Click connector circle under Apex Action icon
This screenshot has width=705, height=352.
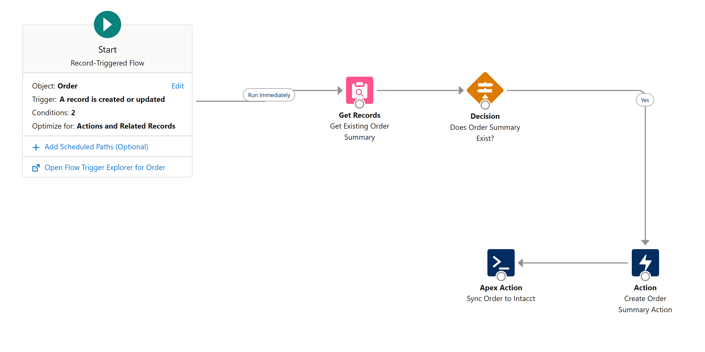501,276
